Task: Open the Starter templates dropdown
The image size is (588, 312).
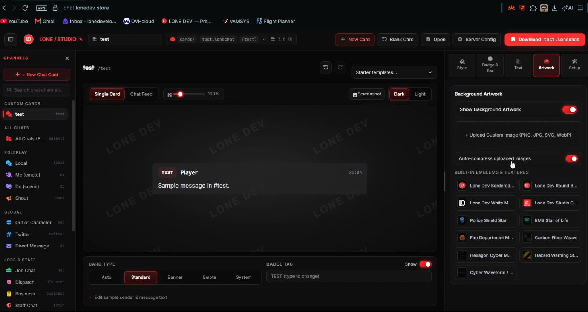Action: coord(394,72)
